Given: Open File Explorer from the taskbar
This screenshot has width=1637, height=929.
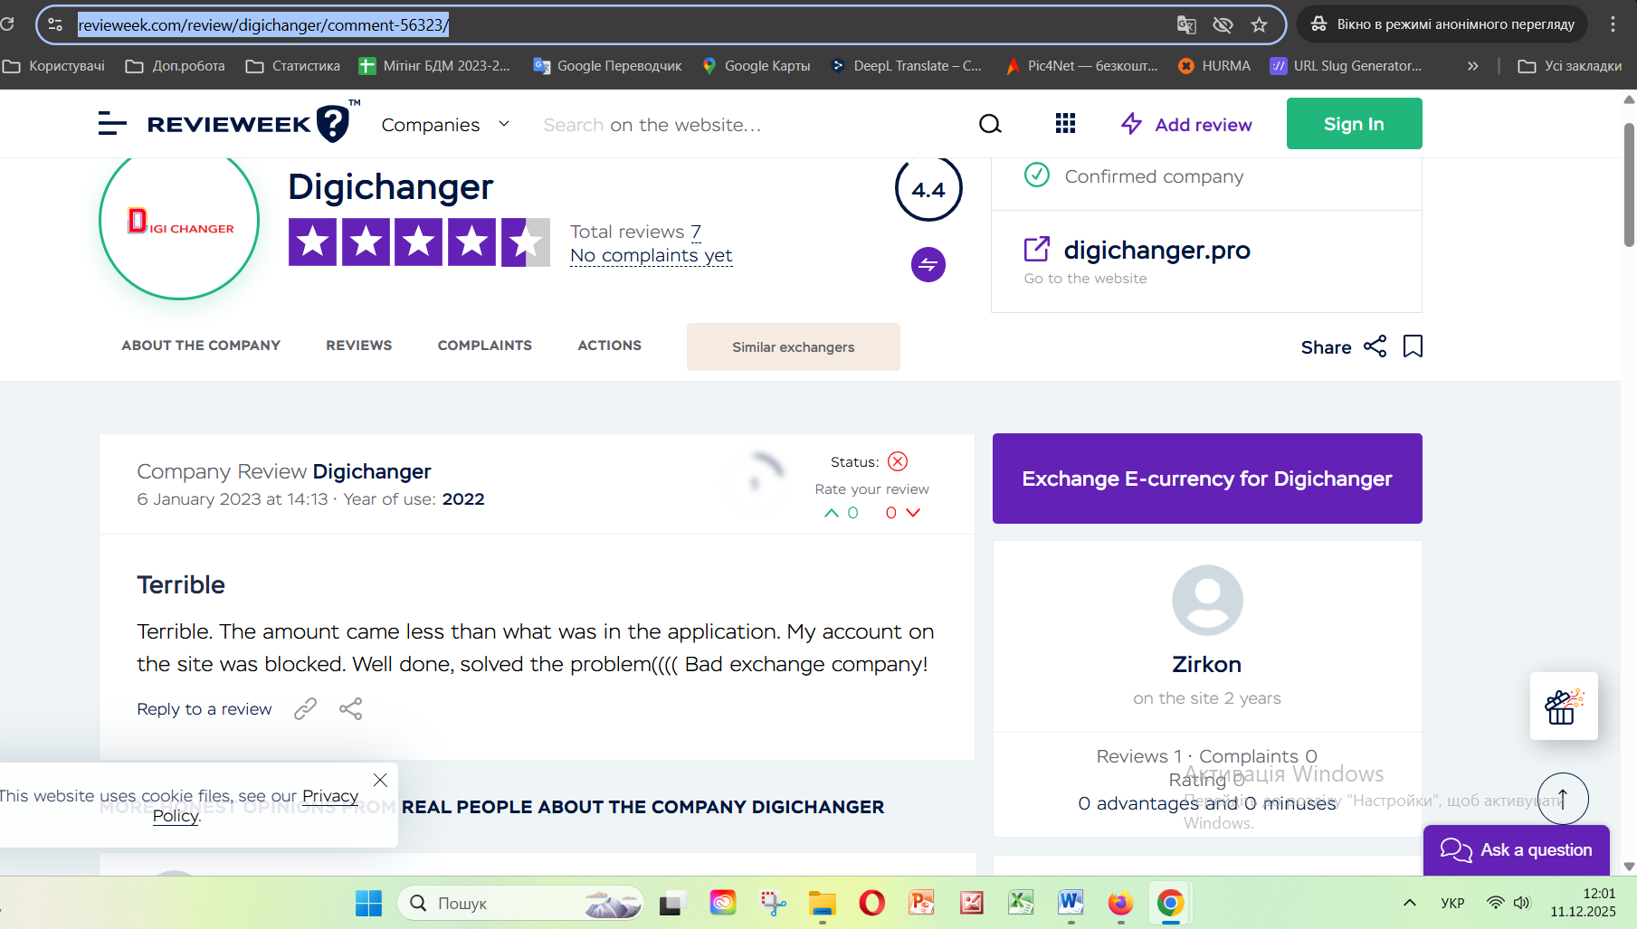Looking at the screenshot, I should point(822,903).
